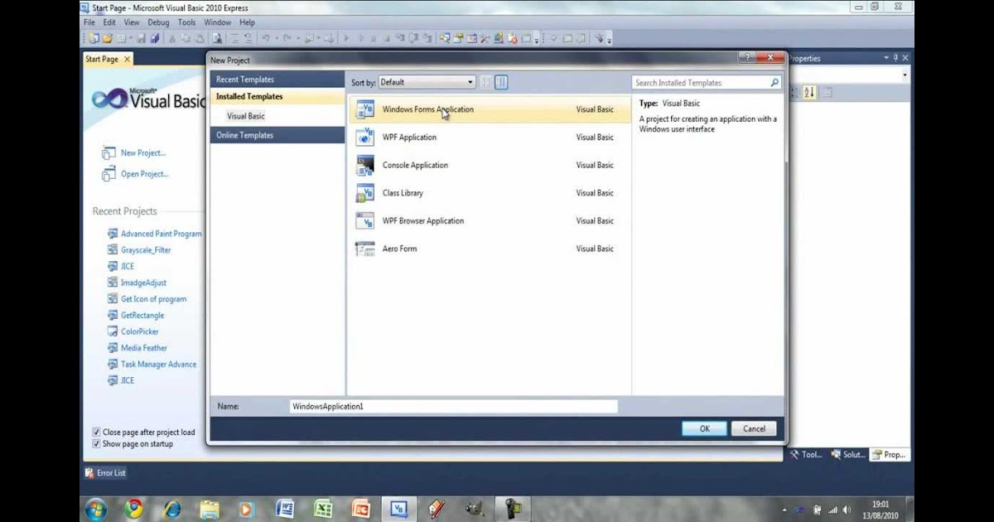
Task: Show hidden system tray icons arrow
Action: click(784, 510)
